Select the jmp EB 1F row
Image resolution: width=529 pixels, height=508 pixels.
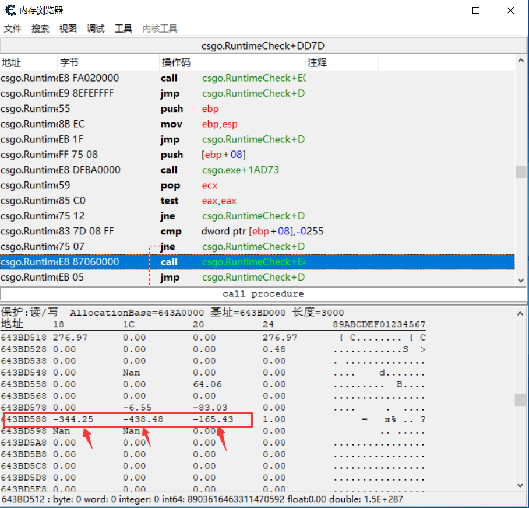258,139
